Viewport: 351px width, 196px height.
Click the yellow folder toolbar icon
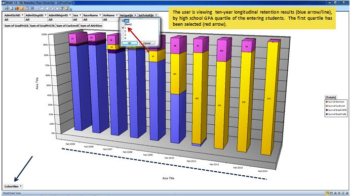[x=66, y=8]
